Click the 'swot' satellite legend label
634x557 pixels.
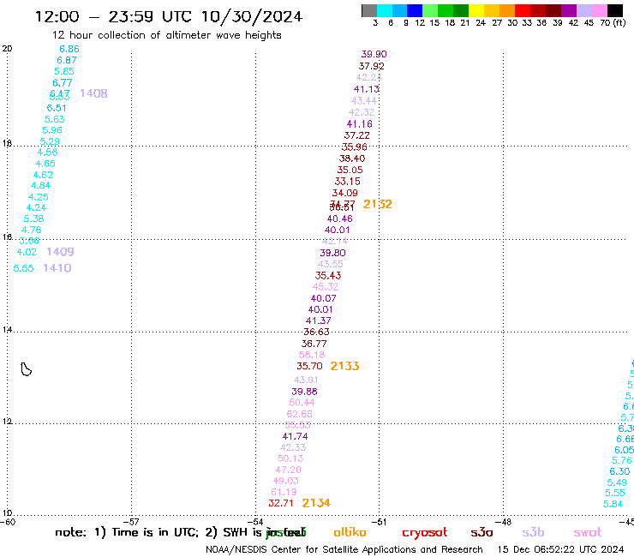coord(588,533)
